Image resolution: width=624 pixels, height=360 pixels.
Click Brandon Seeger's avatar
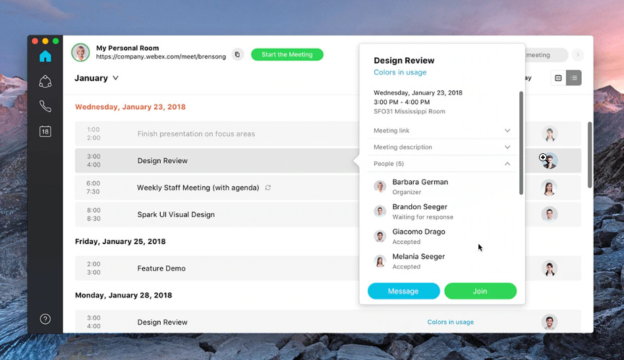click(380, 211)
